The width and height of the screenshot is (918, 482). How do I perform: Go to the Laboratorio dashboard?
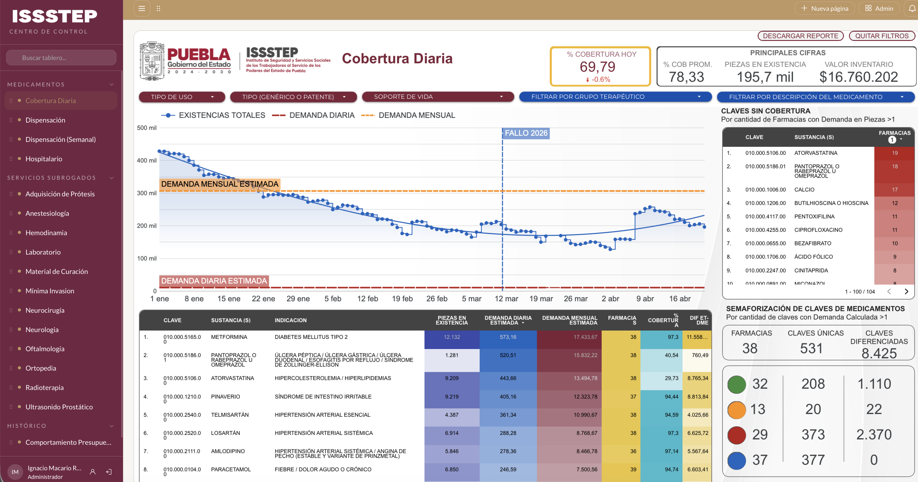pos(43,252)
